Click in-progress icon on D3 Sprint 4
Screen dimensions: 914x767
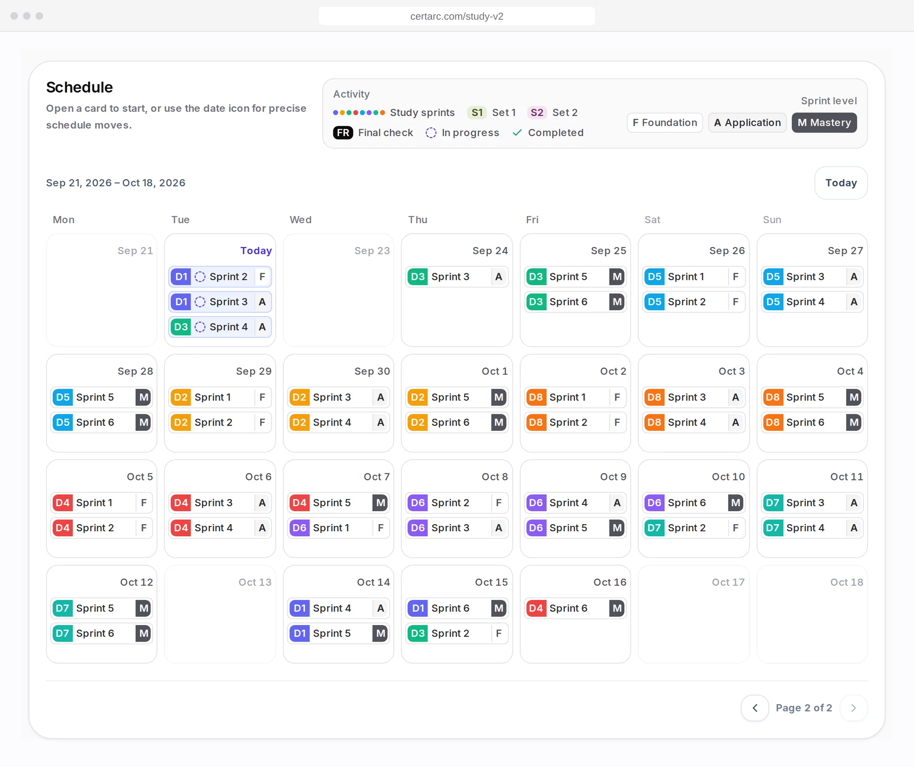point(200,327)
